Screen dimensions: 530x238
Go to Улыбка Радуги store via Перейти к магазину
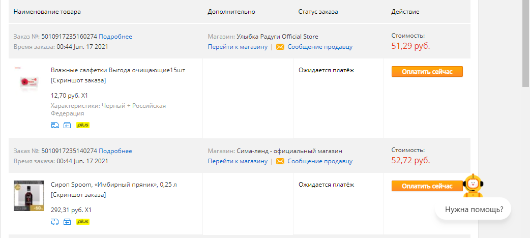click(x=238, y=47)
